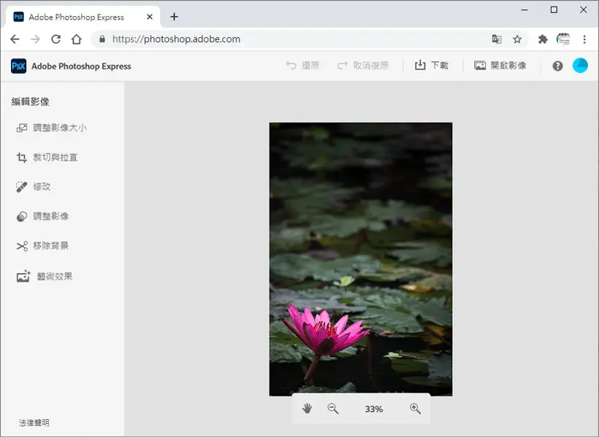Select 移除背景 remove background tool
This screenshot has width=599, height=438.
tap(42, 245)
